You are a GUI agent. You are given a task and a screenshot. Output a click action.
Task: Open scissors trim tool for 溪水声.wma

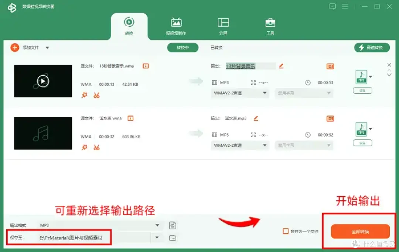tap(96, 147)
